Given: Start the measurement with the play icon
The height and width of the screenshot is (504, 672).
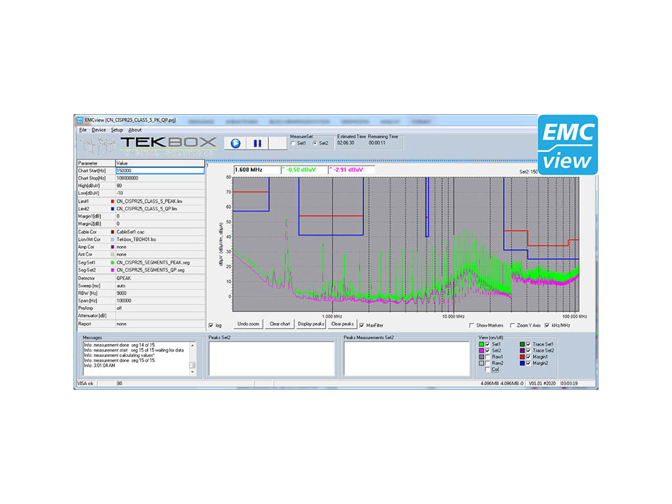Looking at the screenshot, I should [x=234, y=143].
